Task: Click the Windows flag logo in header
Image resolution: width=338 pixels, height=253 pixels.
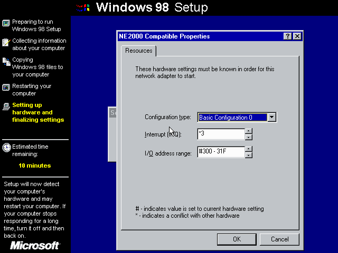Action: 83,8
